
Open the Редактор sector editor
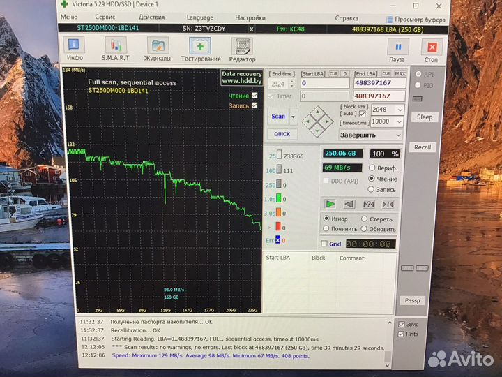[x=242, y=50]
